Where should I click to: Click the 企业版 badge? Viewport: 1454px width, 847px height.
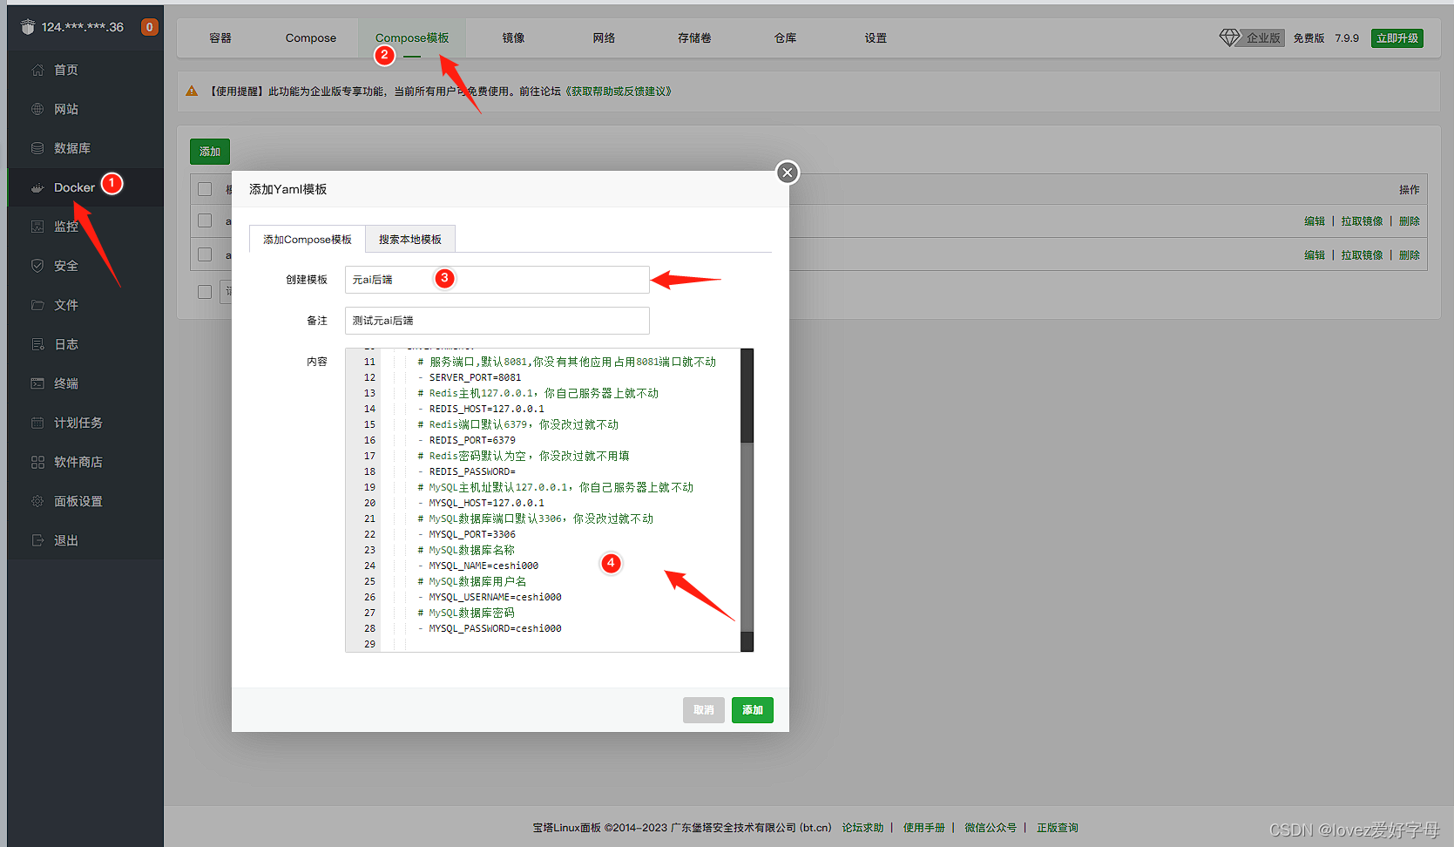pyautogui.click(x=1263, y=38)
